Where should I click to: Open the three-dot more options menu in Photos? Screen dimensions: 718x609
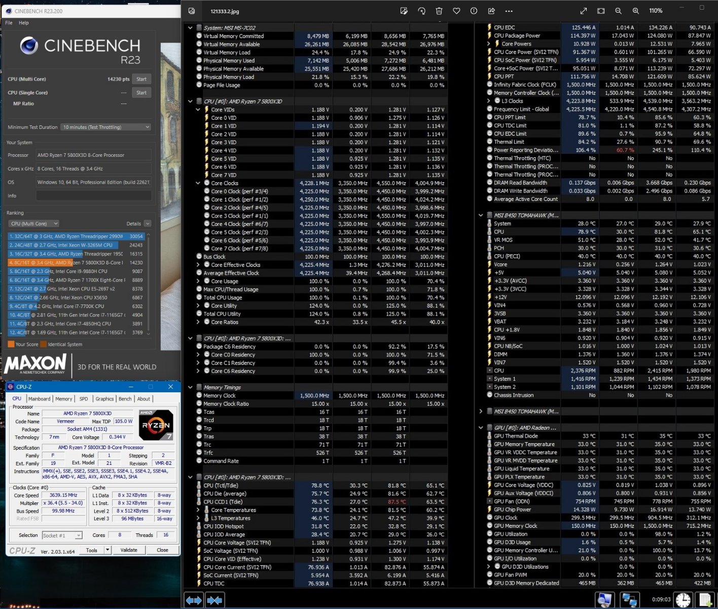(x=509, y=11)
